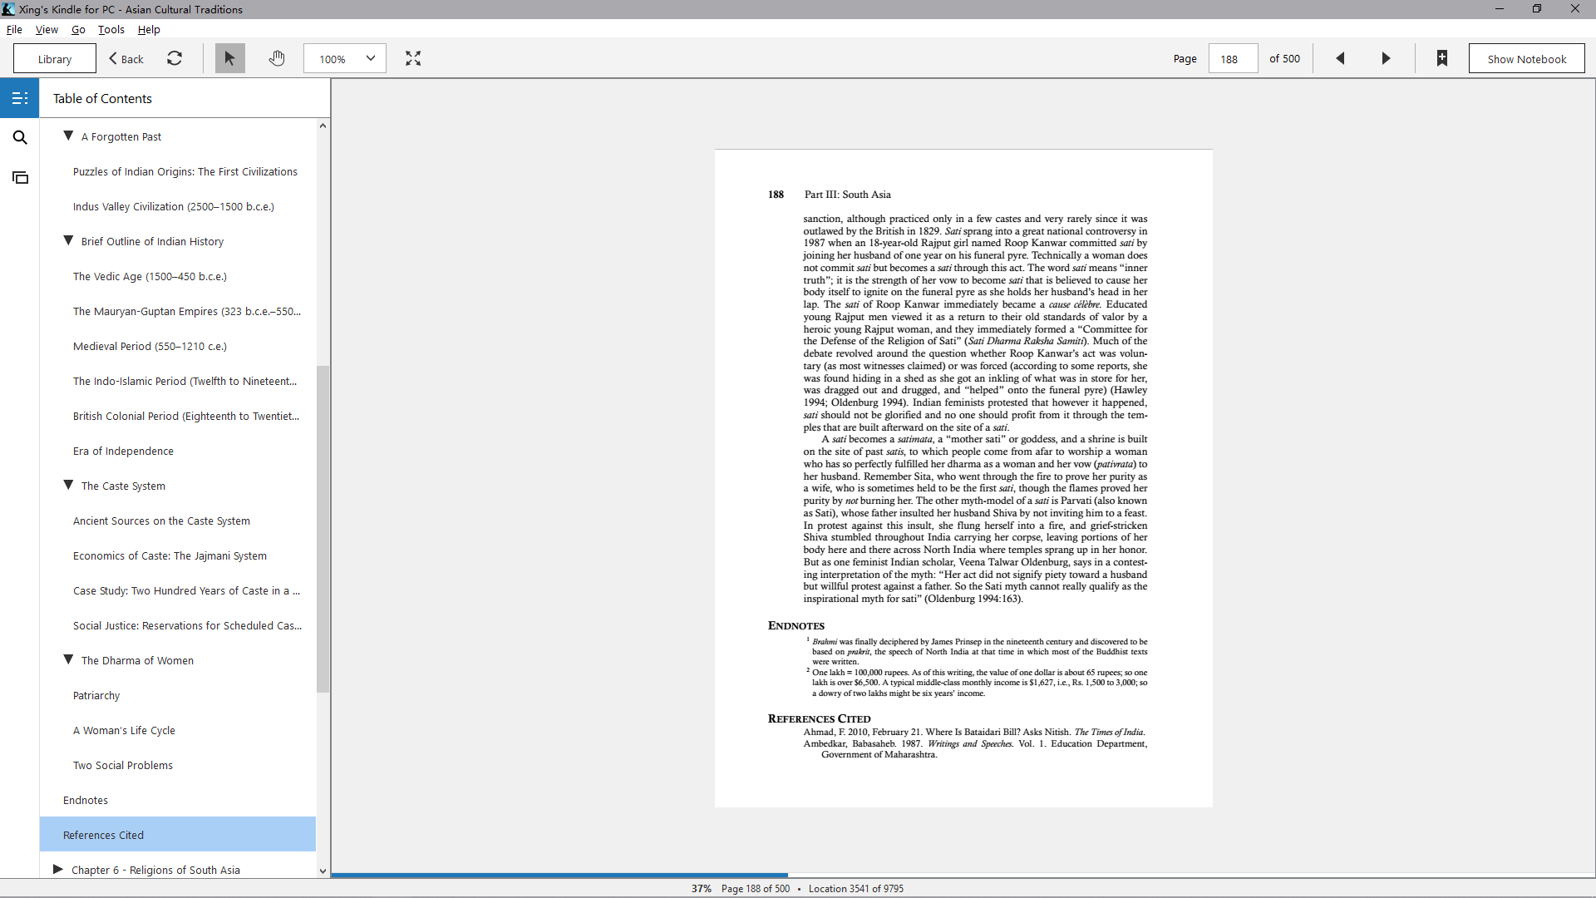
Task: Click the Table of Contents panel title
Action: pos(102,98)
